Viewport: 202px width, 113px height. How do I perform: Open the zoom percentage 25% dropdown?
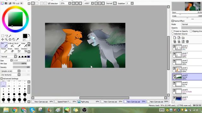[70, 3]
